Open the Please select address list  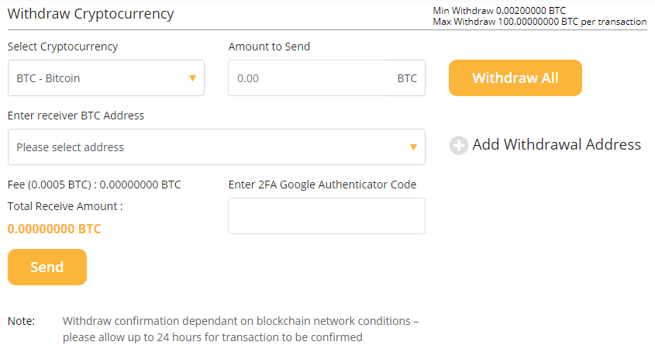[216, 147]
